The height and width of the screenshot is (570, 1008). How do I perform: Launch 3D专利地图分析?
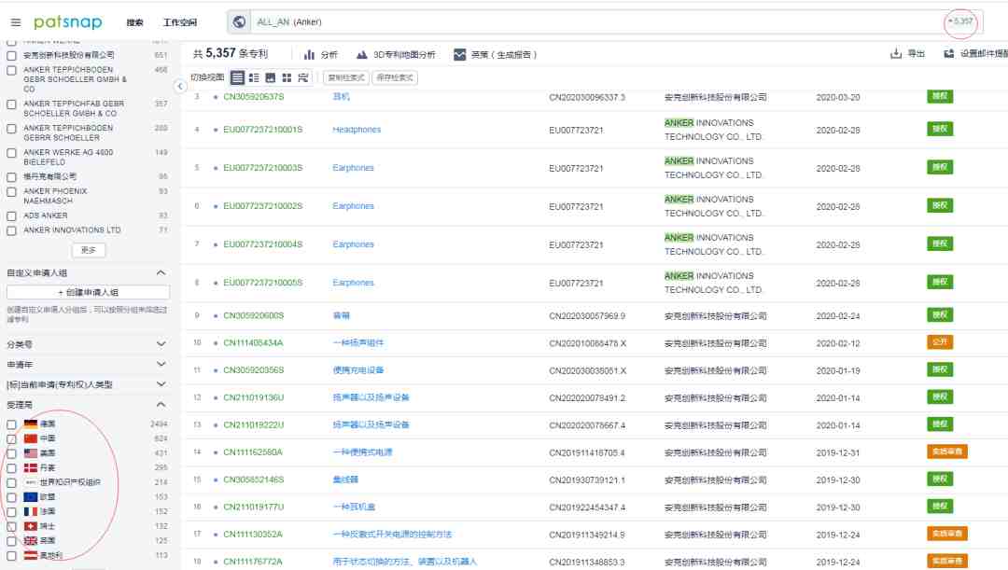pyautogui.click(x=396, y=55)
